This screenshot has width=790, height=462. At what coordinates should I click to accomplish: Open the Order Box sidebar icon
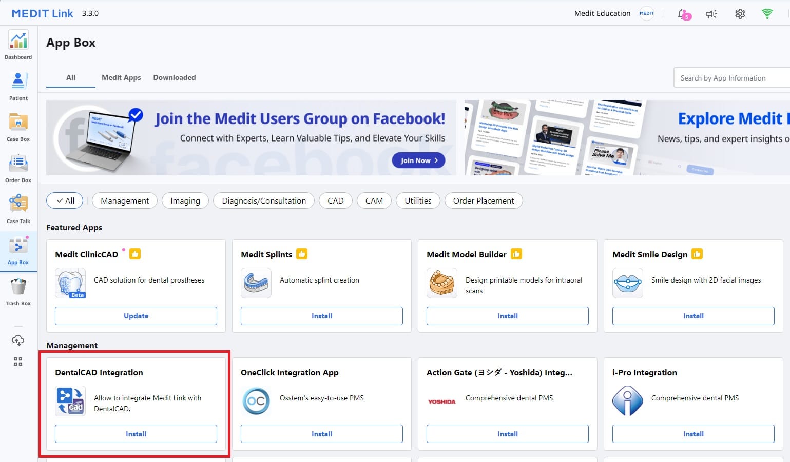pos(18,168)
